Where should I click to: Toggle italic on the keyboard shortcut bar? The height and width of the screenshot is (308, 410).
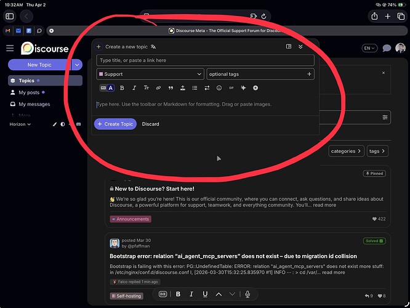191,294
